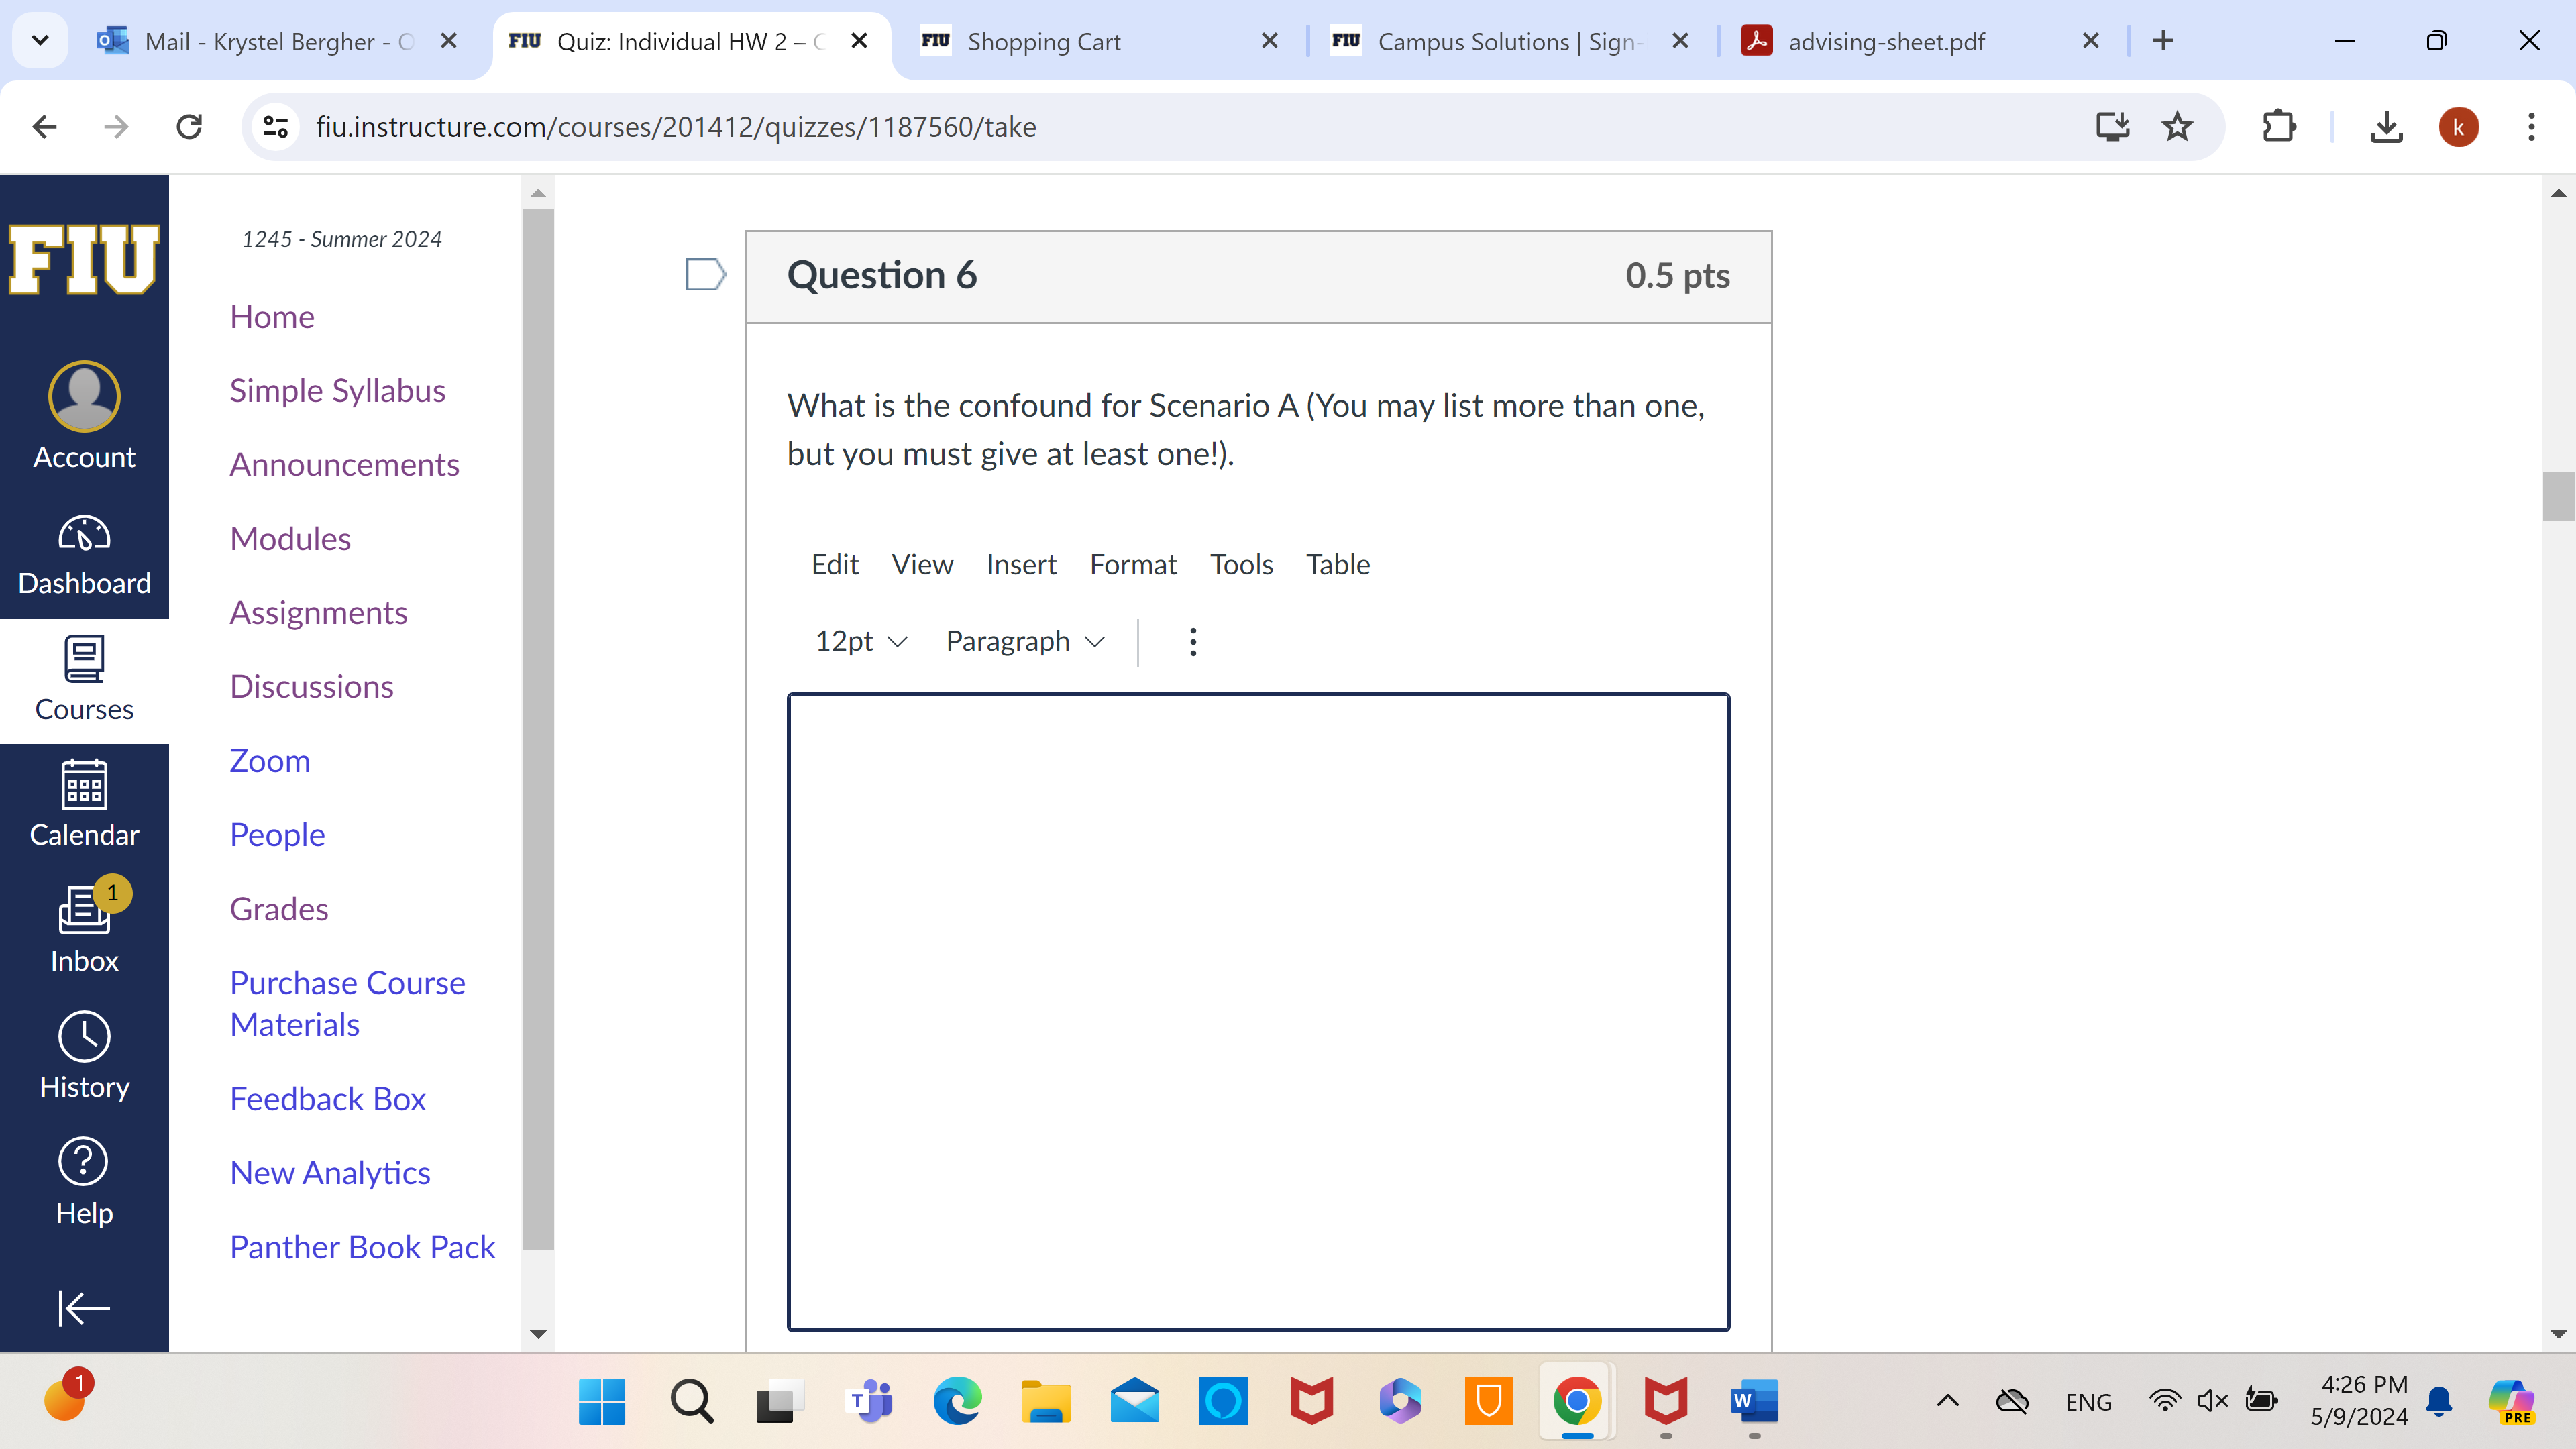This screenshot has width=2576, height=1449.
Task: Open the Panther Book Pack link
Action: tap(362, 1247)
